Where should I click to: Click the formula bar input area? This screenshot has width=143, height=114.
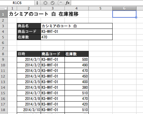point(107,3)
